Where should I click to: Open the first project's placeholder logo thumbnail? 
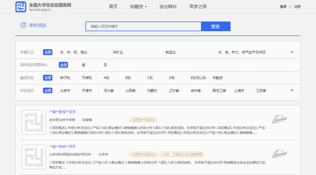pos(34,122)
